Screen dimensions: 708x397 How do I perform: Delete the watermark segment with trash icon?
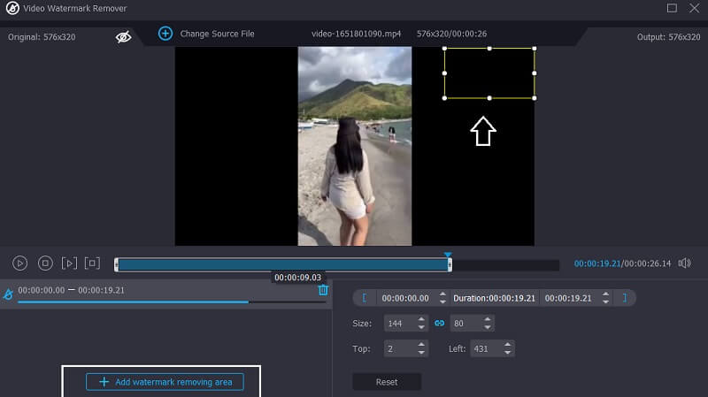click(x=323, y=290)
